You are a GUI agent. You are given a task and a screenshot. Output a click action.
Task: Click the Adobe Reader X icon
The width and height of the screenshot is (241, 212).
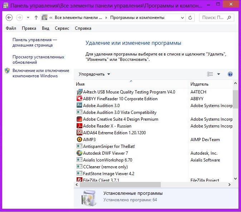[x=79, y=126]
